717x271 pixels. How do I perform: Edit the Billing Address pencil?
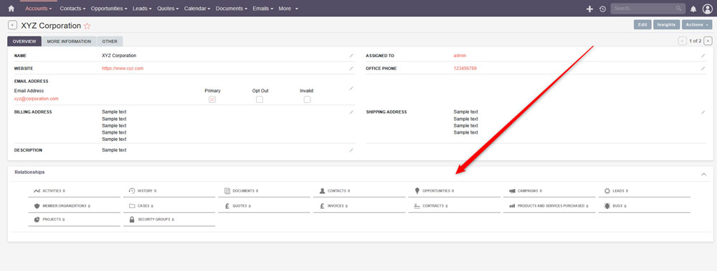click(x=351, y=112)
